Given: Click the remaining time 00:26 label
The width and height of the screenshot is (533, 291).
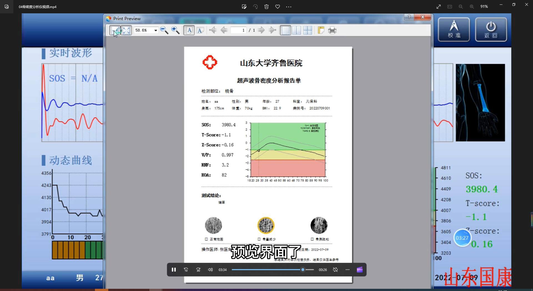Looking at the screenshot, I should coord(323,270).
